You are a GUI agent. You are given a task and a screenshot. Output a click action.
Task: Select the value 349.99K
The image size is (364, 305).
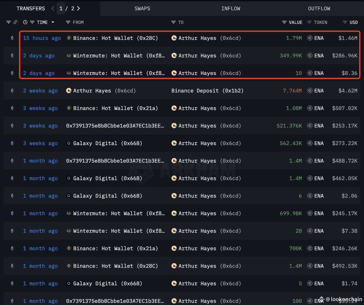tap(291, 56)
